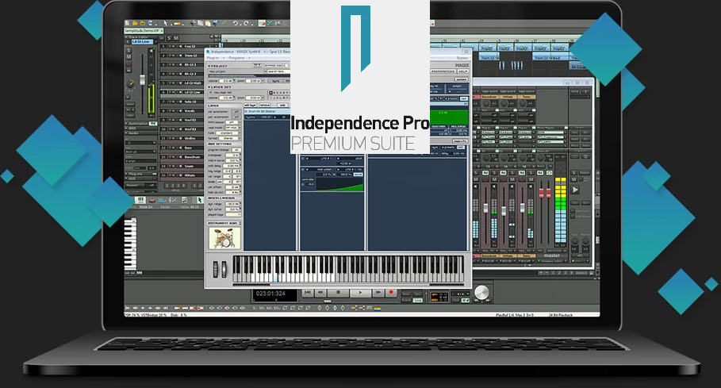Viewport: 721px width, 388px height.
Task: Click the add layer button in Independence
Action: [x=250, y=106]
